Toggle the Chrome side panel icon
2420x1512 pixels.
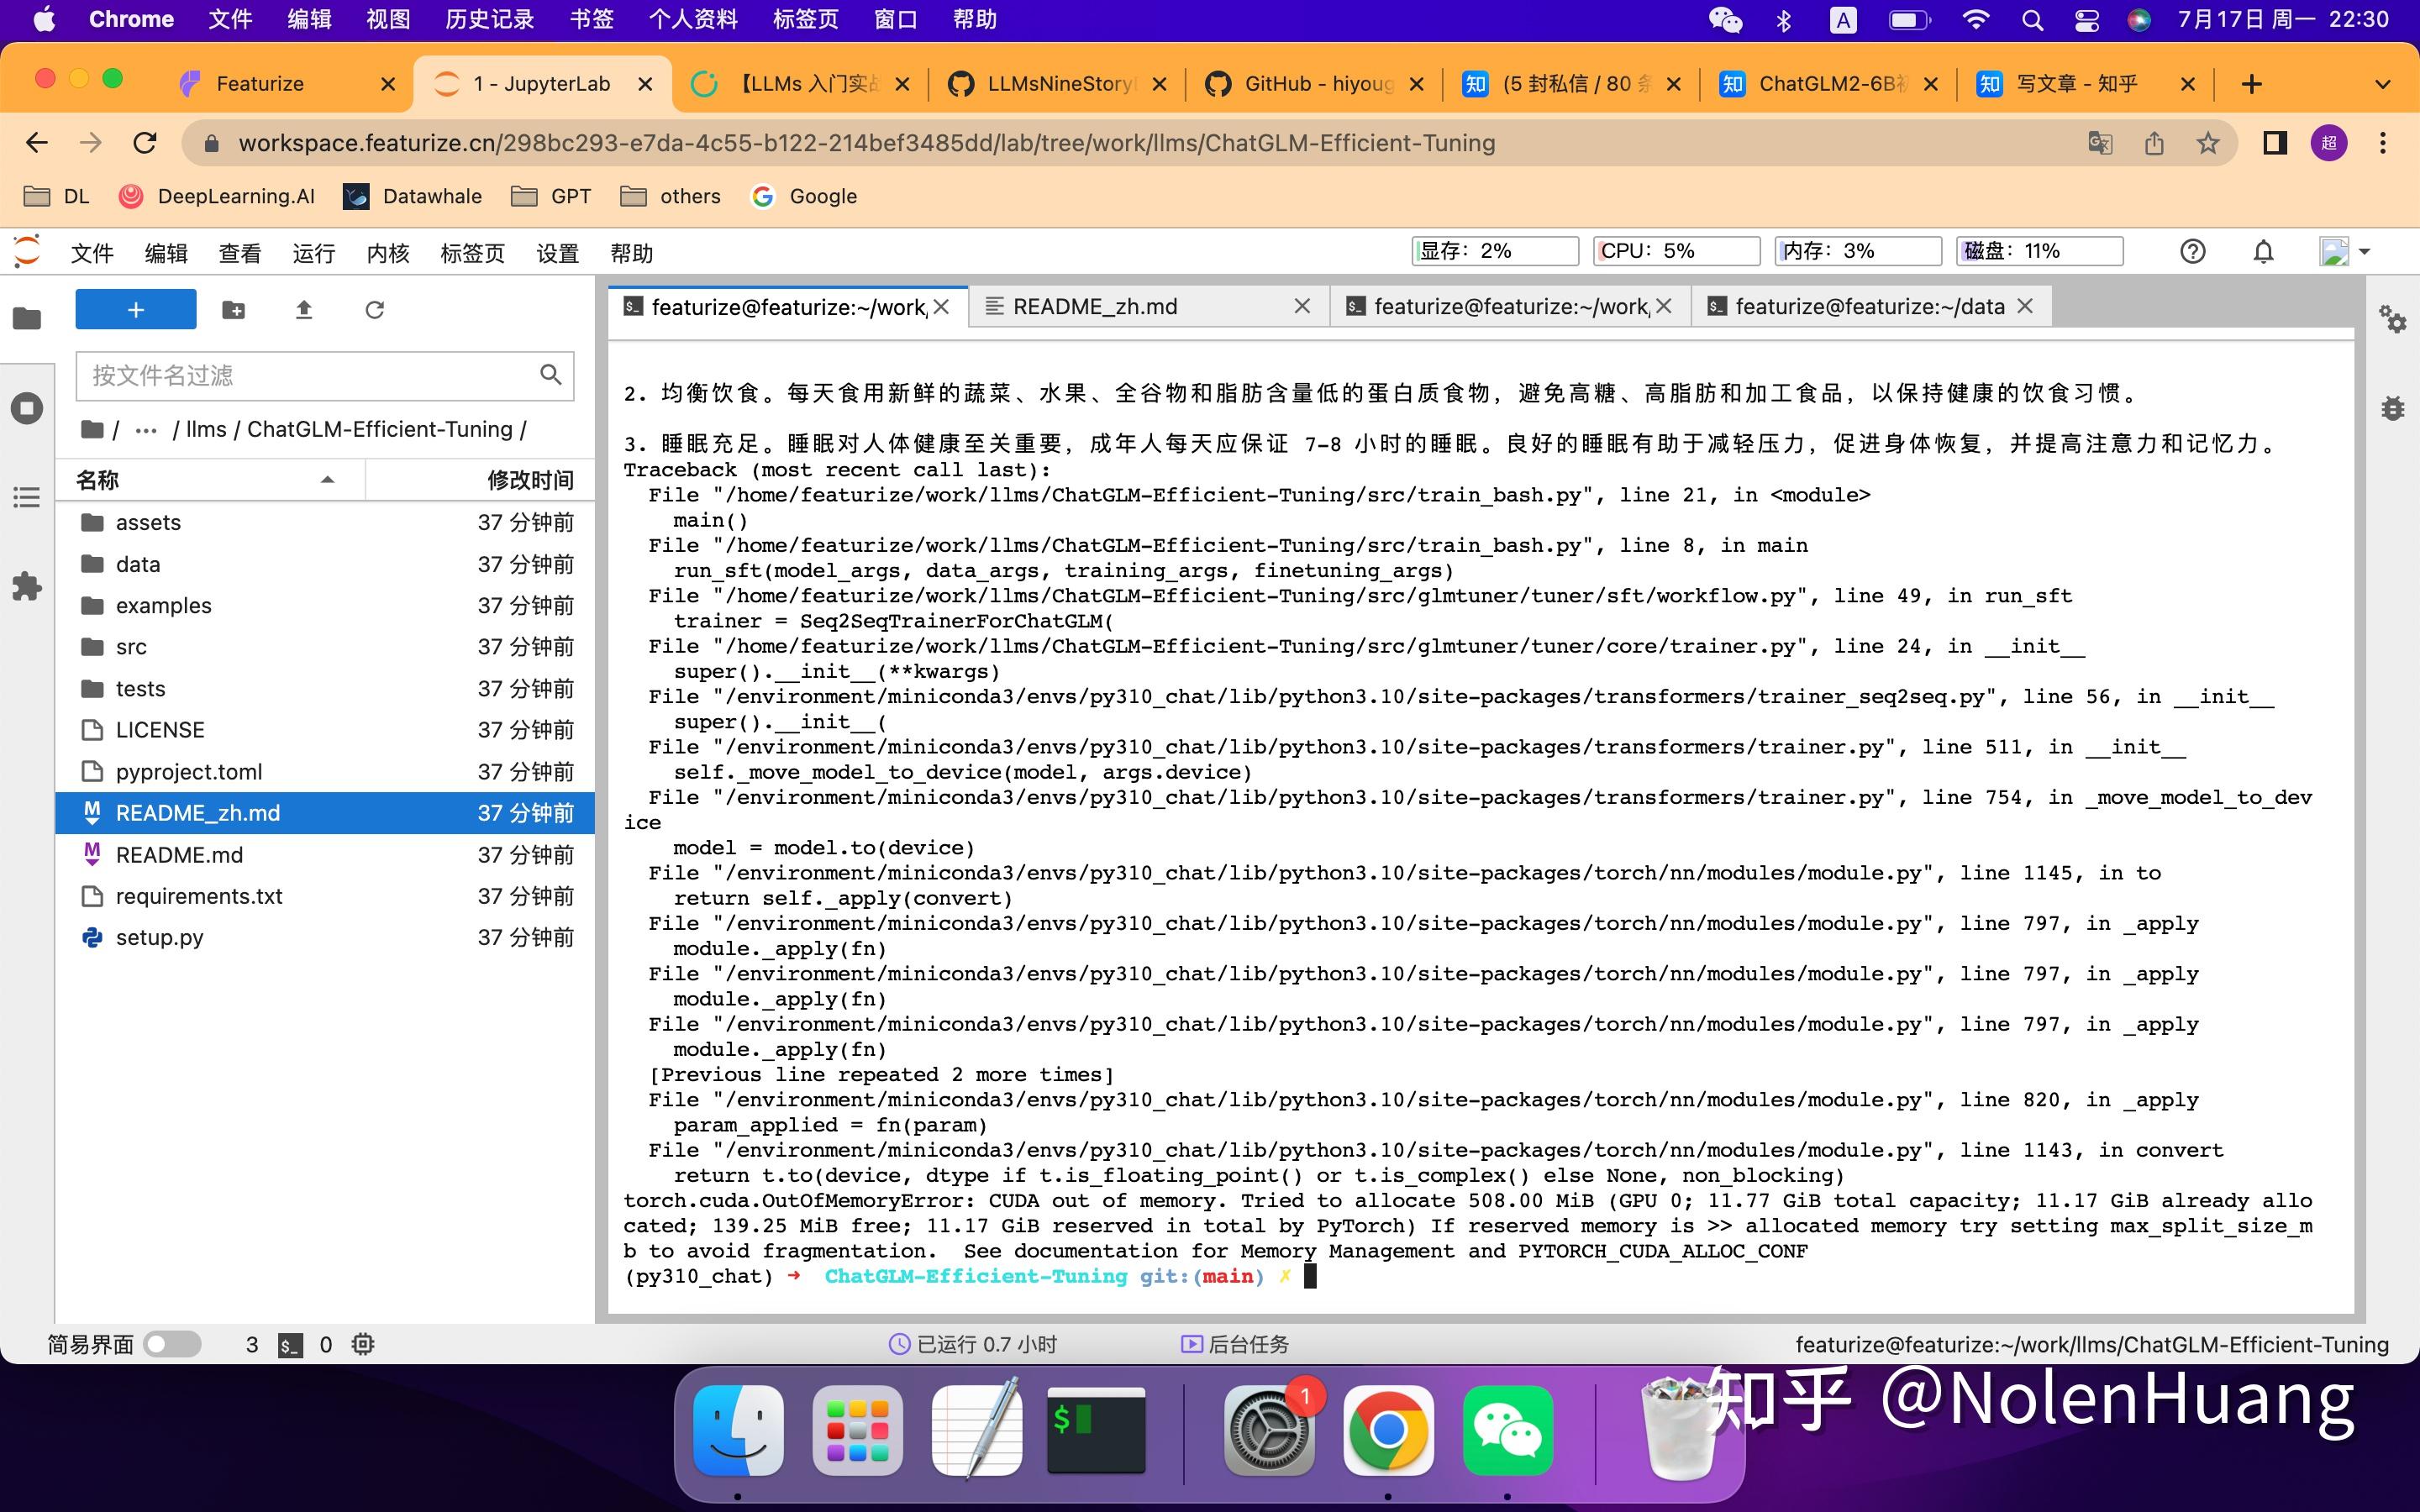coord(2275,143)
